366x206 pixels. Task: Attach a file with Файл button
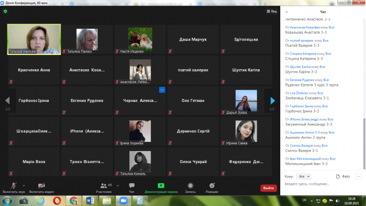coord(343,177)
